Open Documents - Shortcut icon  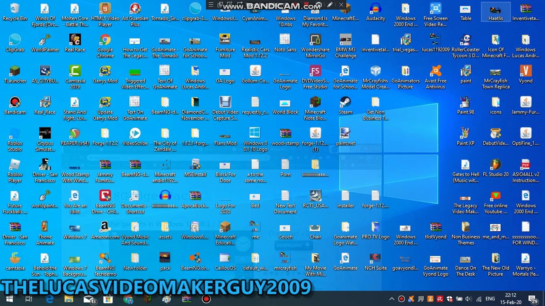[x=135, y=202]
